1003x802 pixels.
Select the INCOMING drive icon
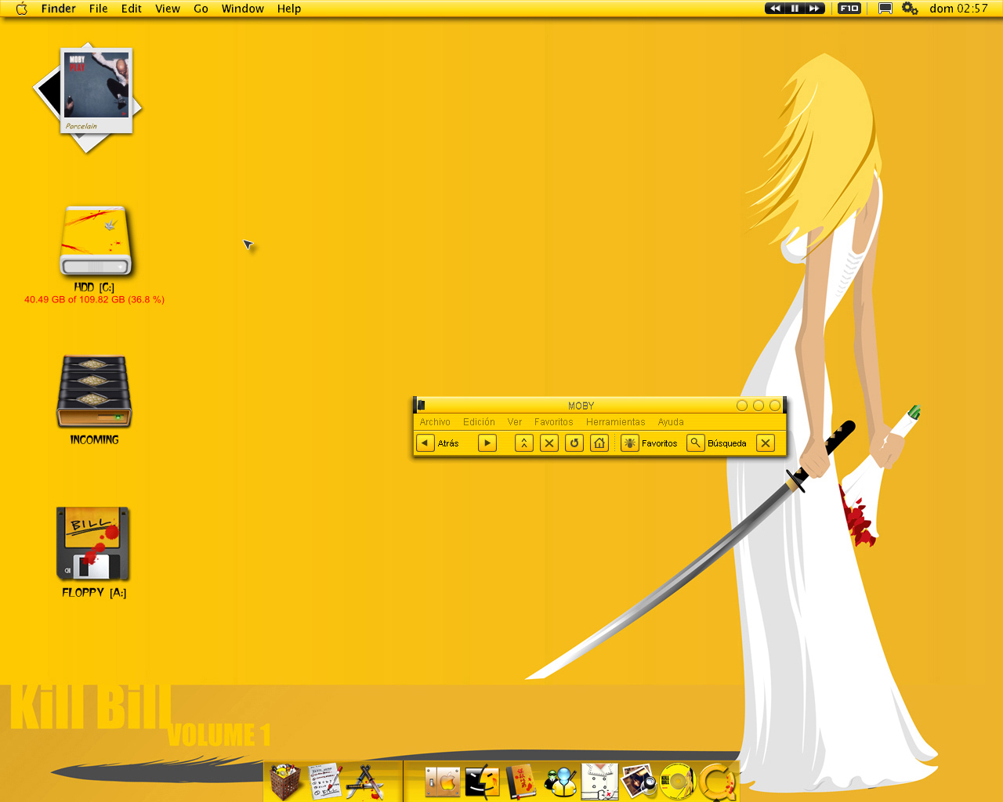94,392
